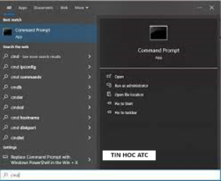221x181 pixels.
Task: Switch to the Web filter tab
Action: coord(64,8)
